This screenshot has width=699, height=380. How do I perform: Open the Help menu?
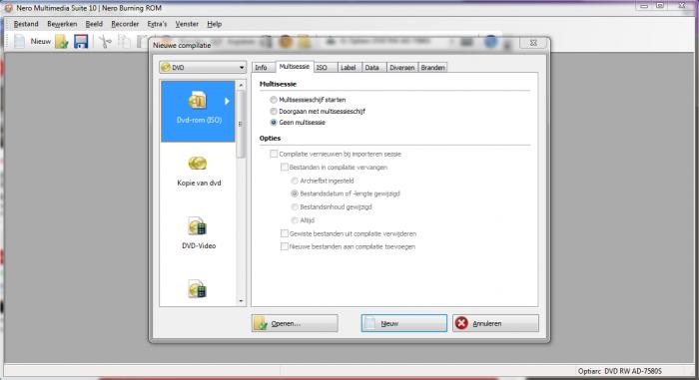214,24
